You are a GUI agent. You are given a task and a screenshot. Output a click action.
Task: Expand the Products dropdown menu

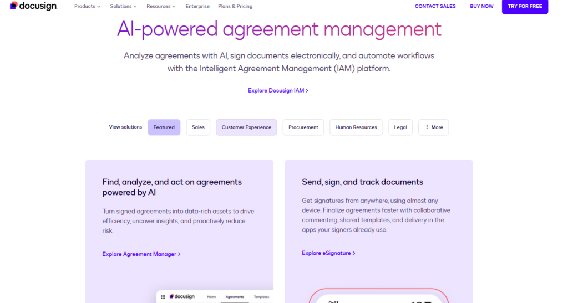[87, 6]
